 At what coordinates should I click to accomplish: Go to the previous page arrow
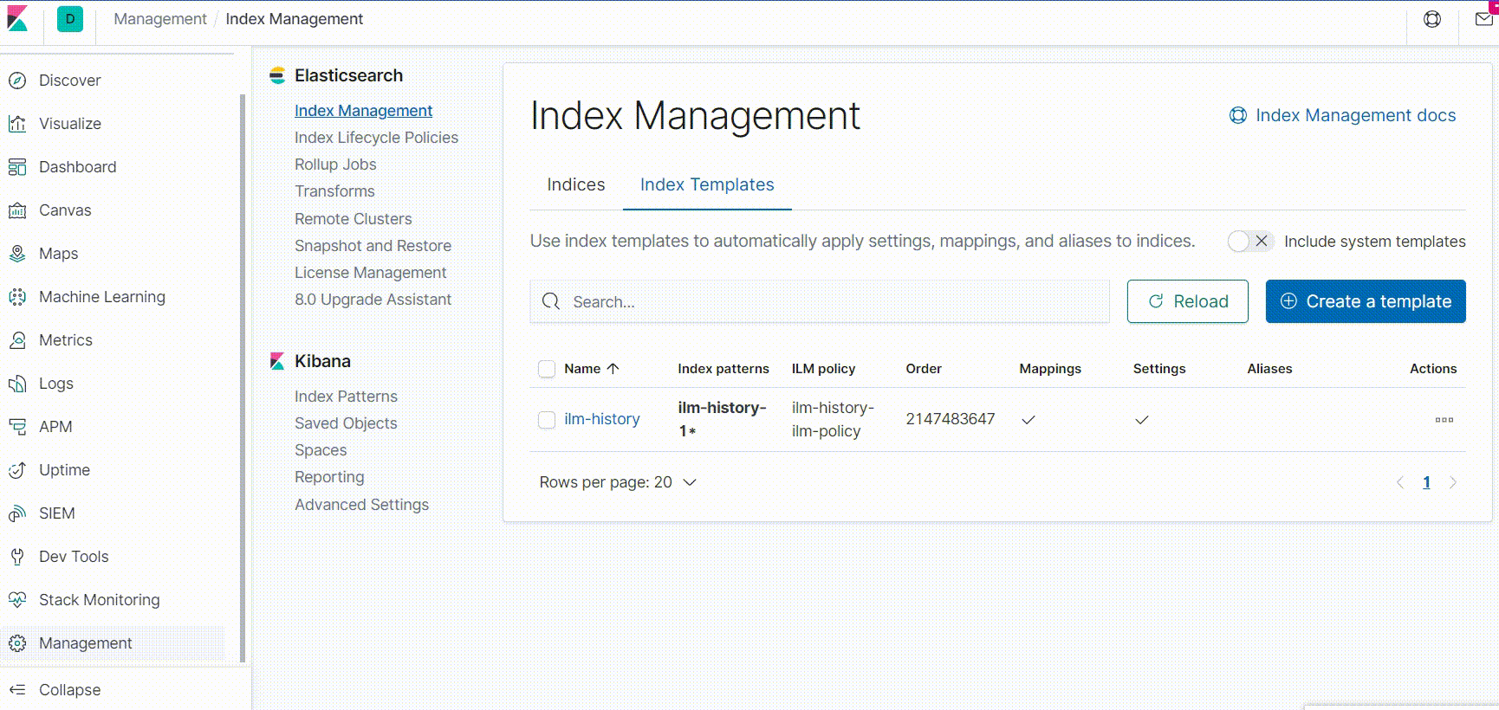(x=1400, y=482)
